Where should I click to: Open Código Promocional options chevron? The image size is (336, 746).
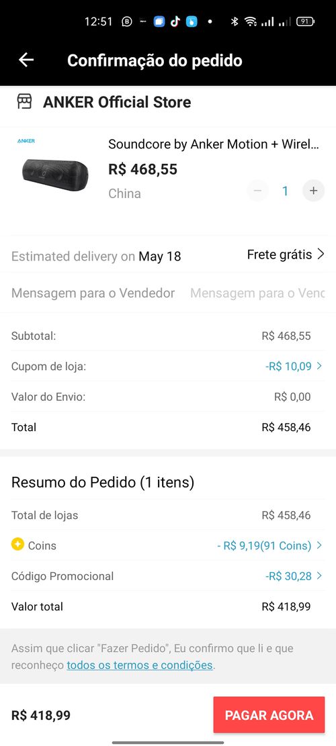tap(319, 575)
